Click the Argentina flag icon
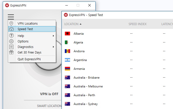The width and height of the screenshot is (173, 109). pyautogui.click(x=67, y=60)
